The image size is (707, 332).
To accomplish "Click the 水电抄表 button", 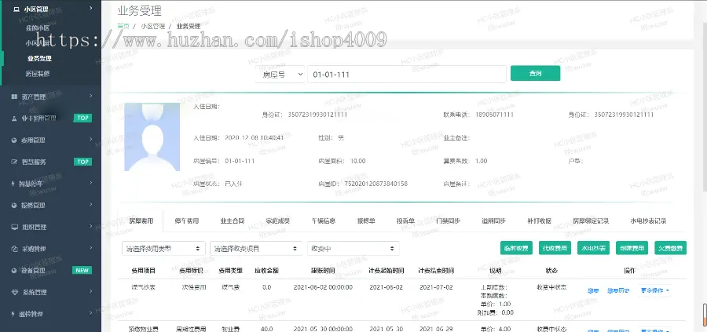I will pos(593,248).
